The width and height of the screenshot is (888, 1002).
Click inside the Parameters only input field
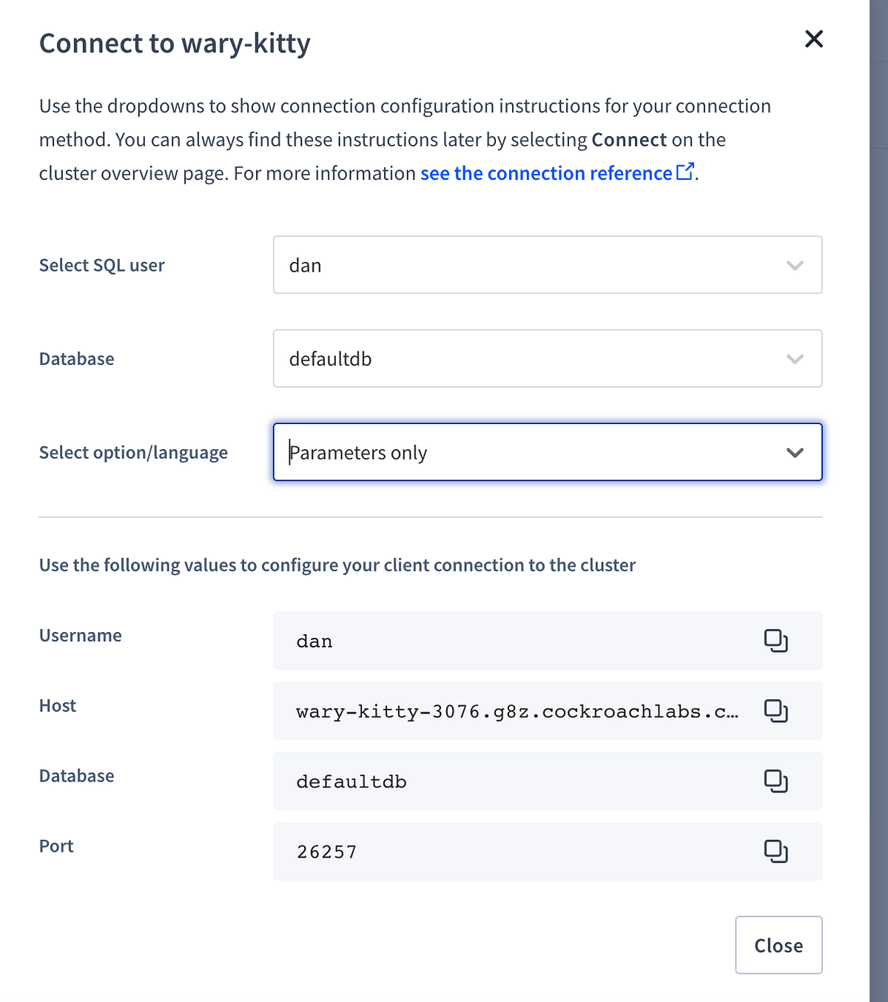pos(444,452)
